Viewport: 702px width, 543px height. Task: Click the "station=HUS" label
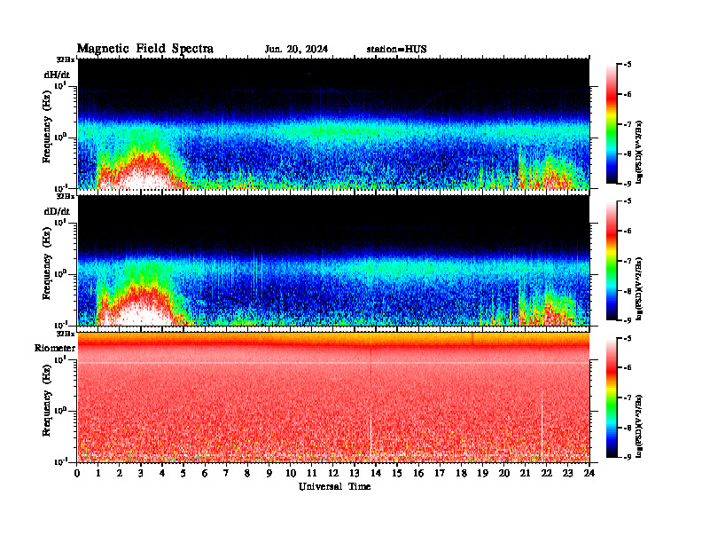coord(397,50)
